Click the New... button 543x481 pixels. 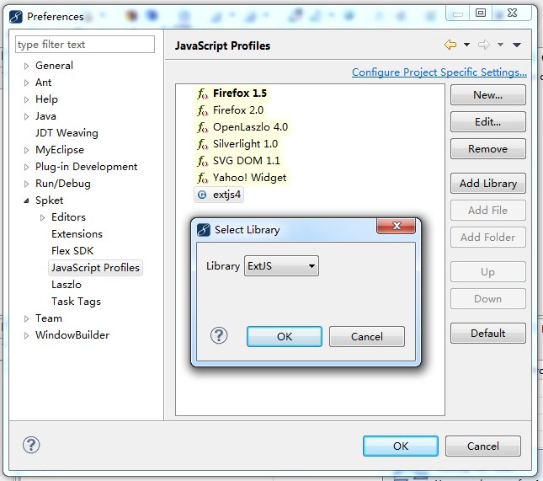click(x=488, y=95)
